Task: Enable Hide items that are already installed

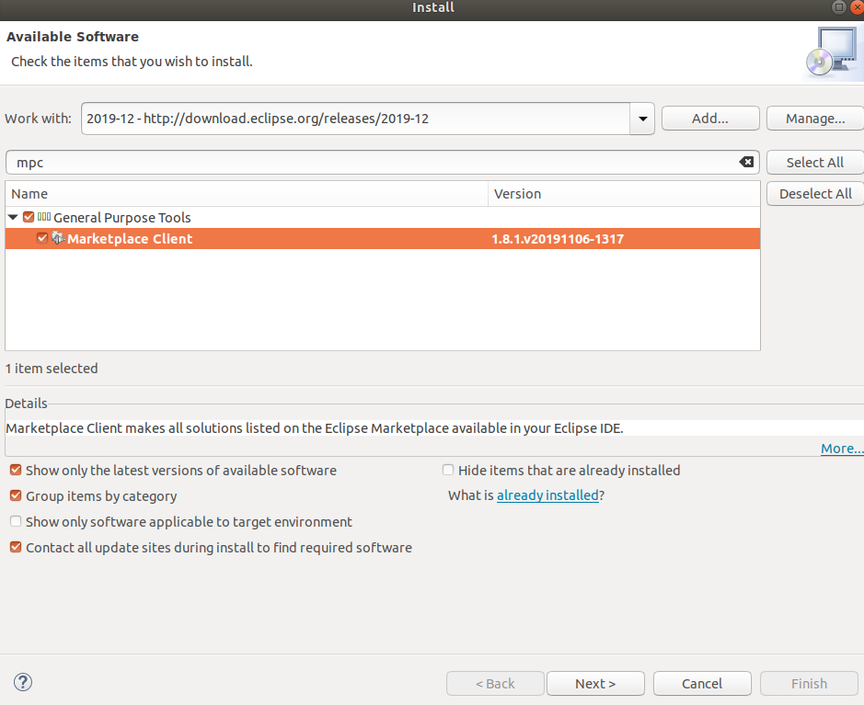Action: click(448, 470)
